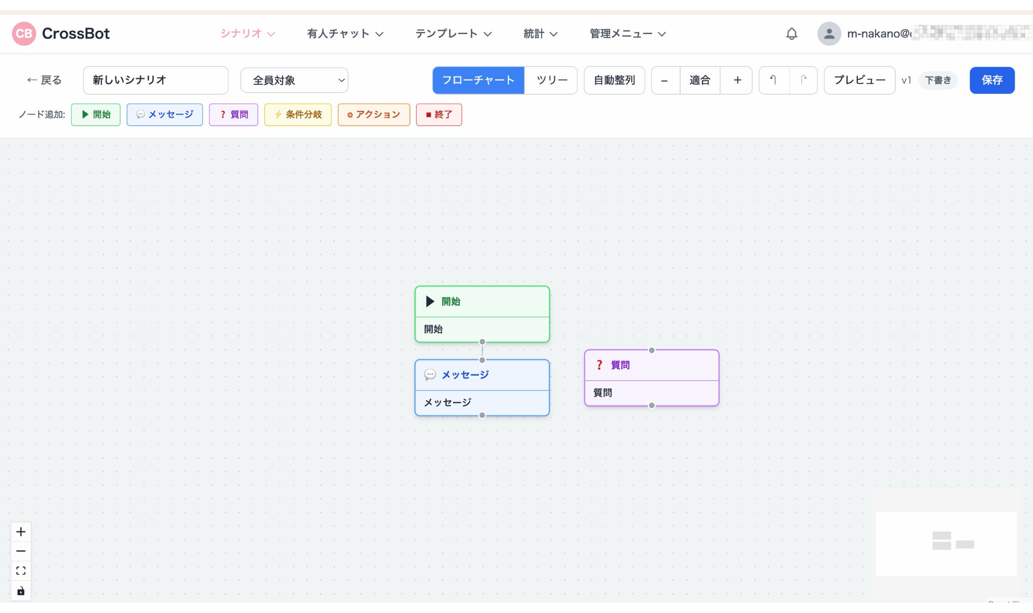Click the redo arrow icon
Screen dimensions: 1033x613
tap(803, 80)
